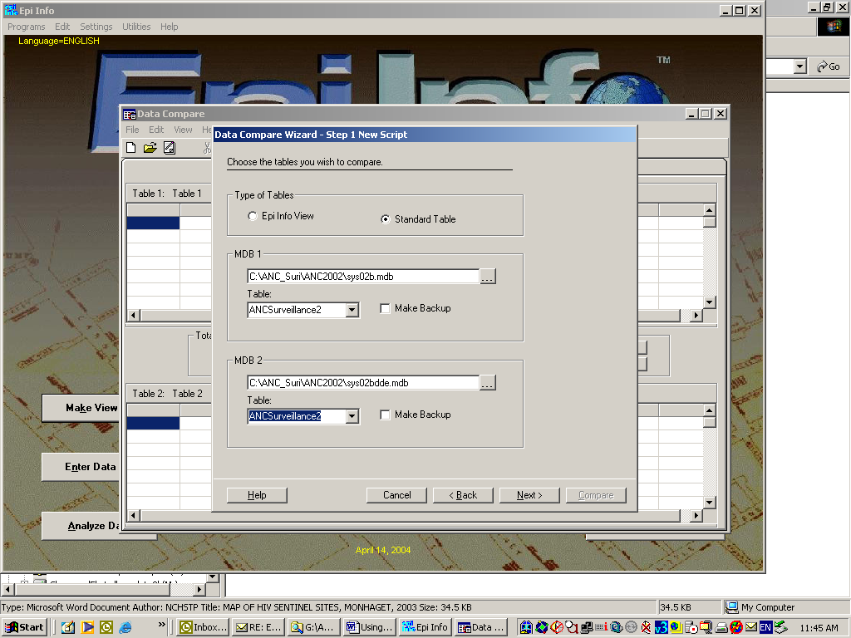
Task: Select the Epi Info View radio button
Action: [253, 216]
